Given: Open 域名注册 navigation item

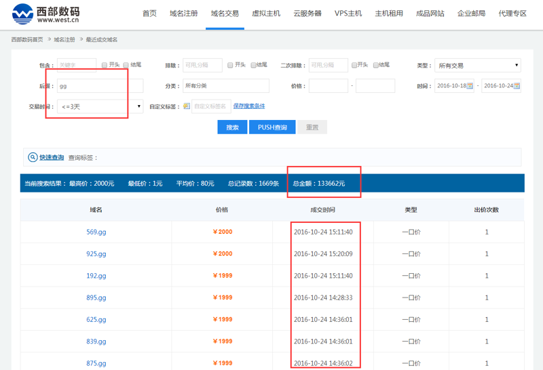Looking at the screenshot, I should click(184, 14).
